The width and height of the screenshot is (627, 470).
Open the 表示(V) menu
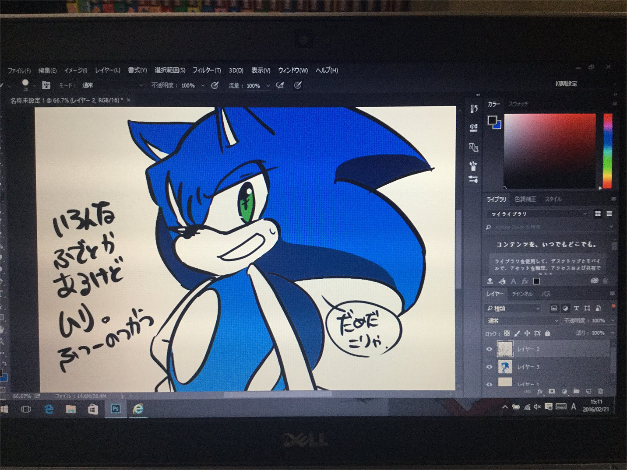(x=261, y=70)
